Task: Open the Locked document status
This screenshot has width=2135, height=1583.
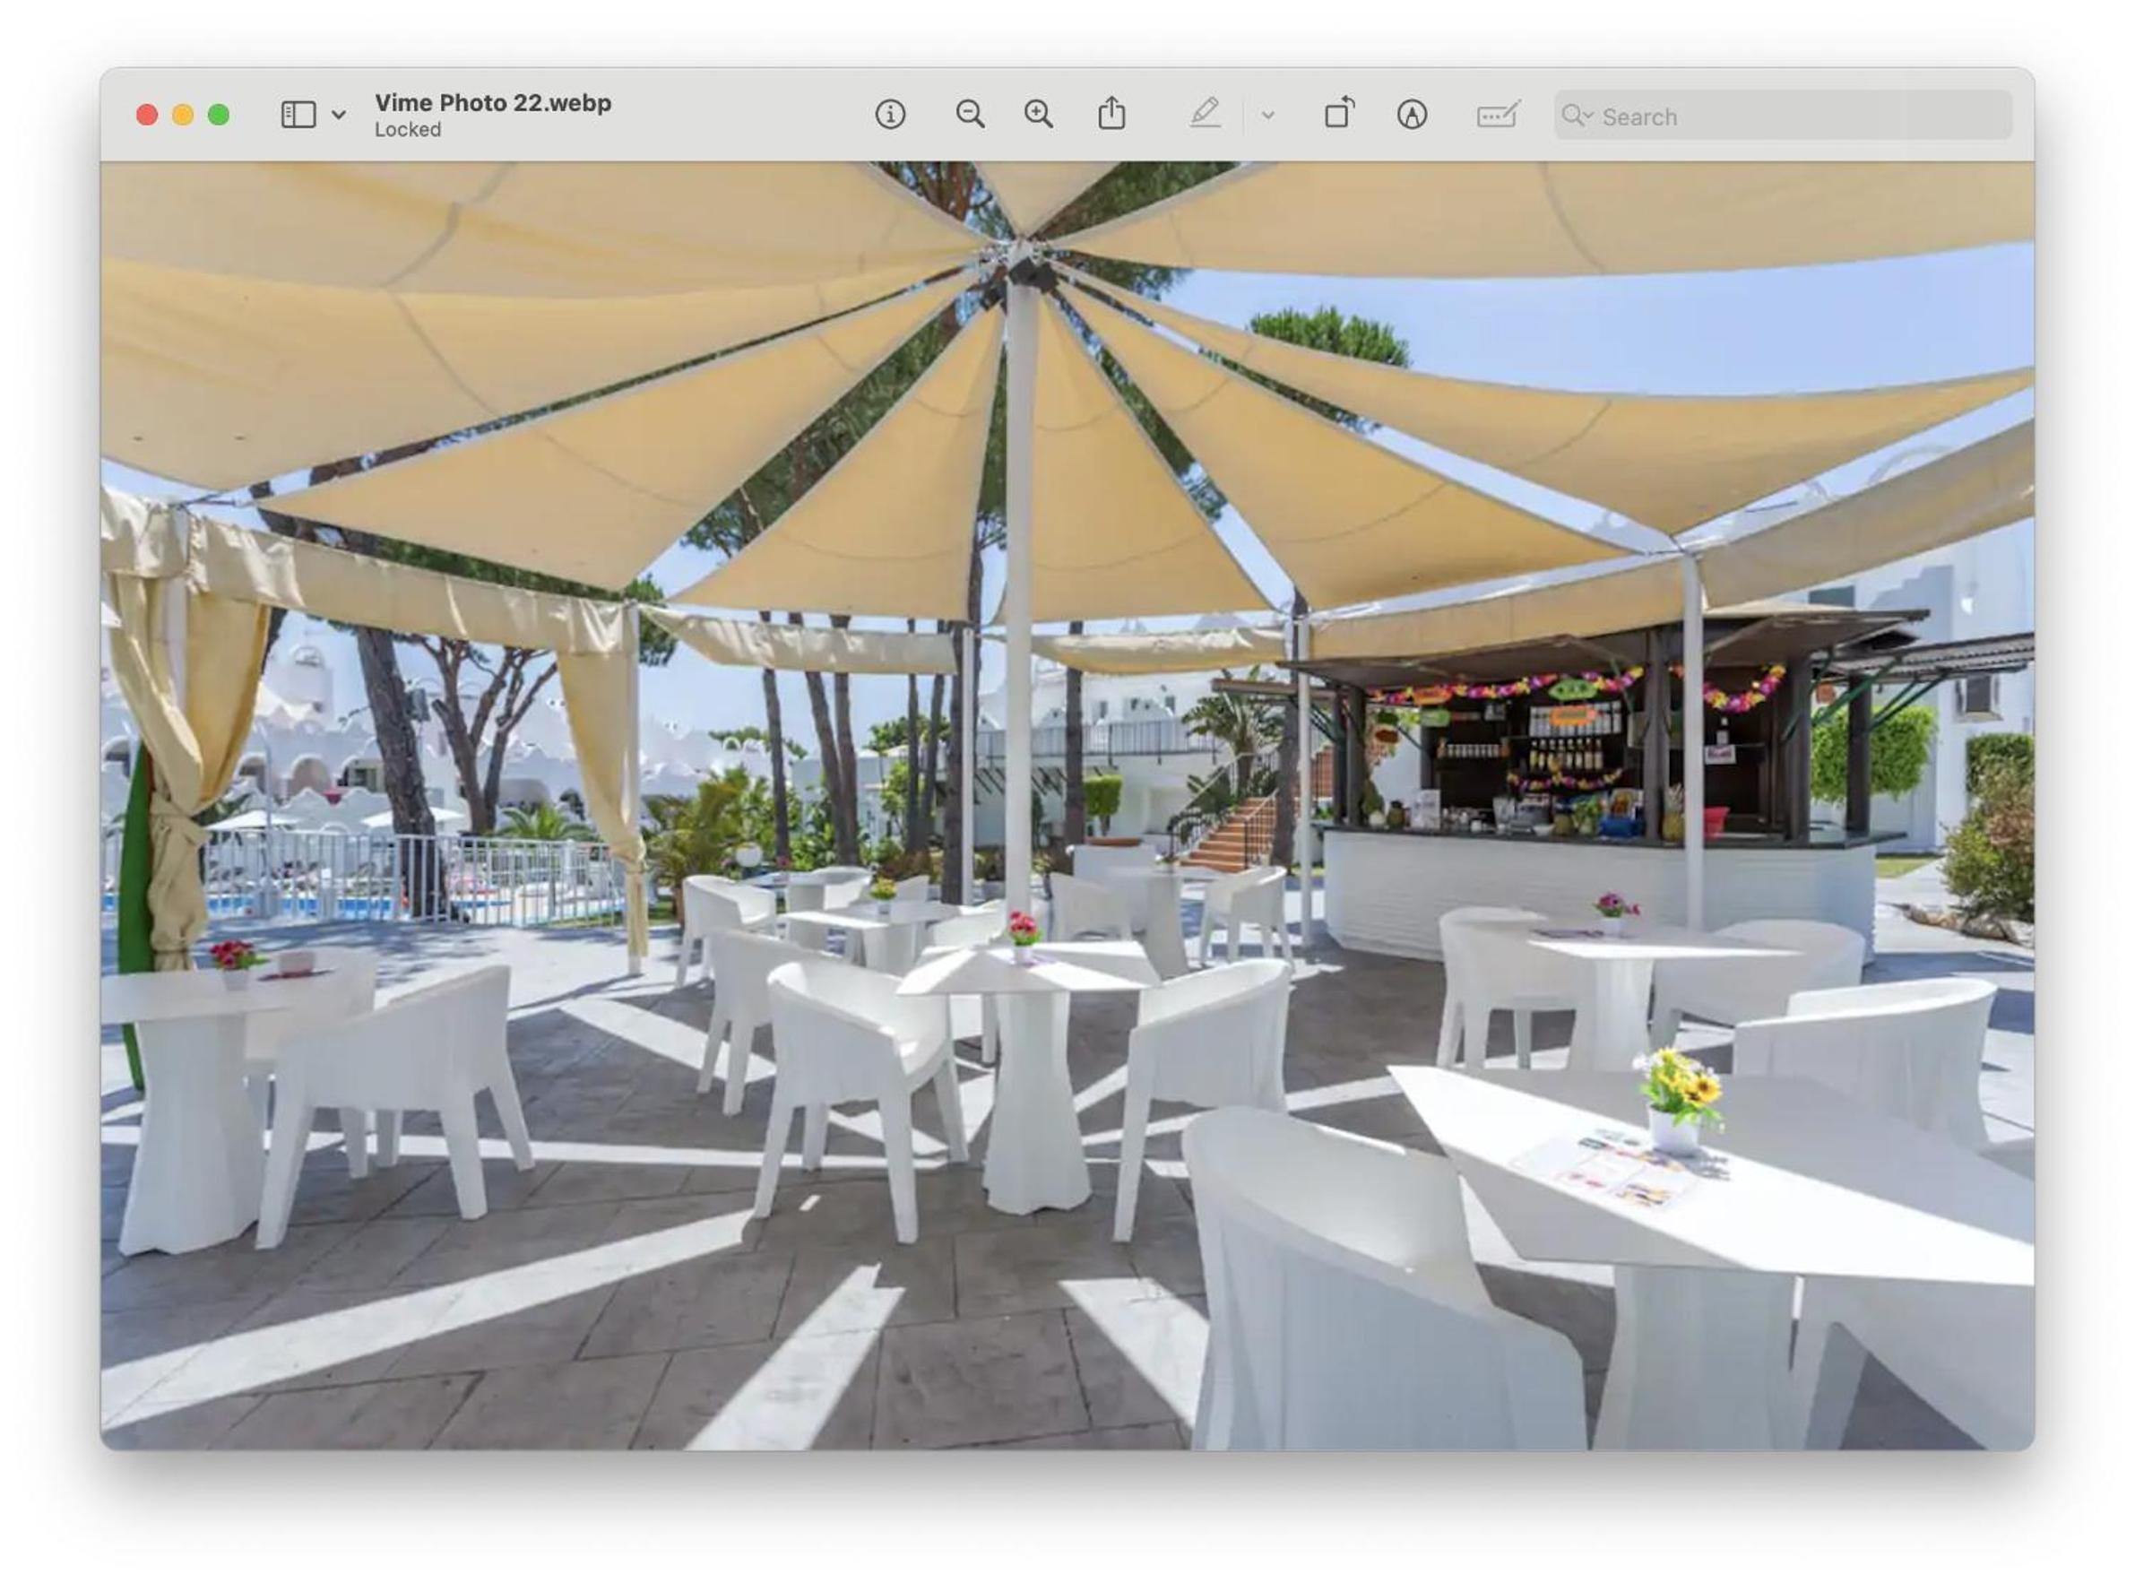Action: click(407, 129)
